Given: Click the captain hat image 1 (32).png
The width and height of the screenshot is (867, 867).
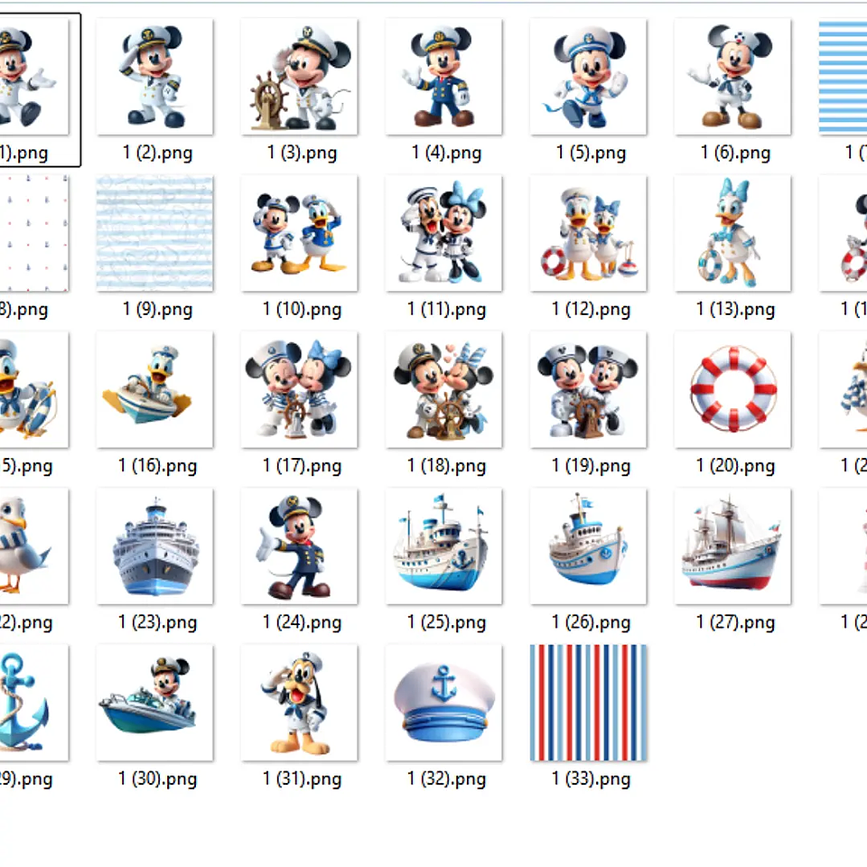Looking at the screenshot, I should [x=443, y=702].
